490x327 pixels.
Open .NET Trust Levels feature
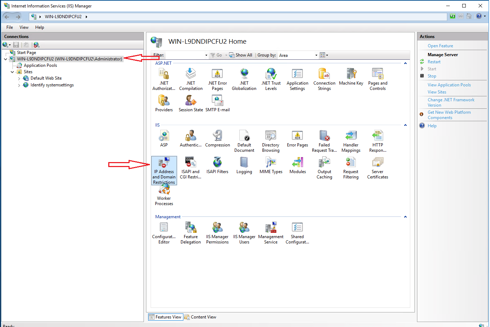(x=271, y=79)
